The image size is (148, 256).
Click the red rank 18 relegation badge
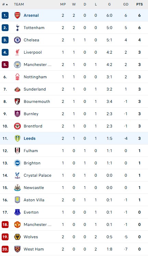click(x=5, y=225)
